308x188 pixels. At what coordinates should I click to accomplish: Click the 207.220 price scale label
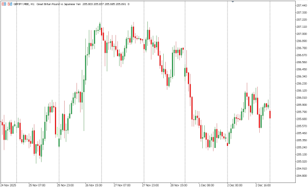click(x=301, y=20)
